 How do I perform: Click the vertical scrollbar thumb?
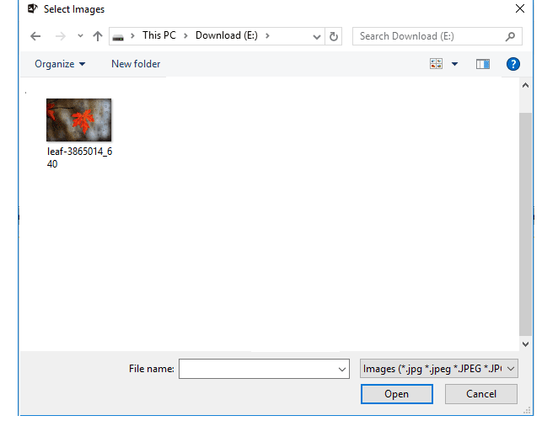click(x=525, y=224)
